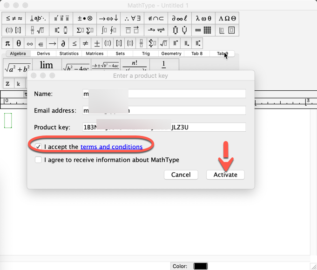317x270 pixels.
Task: Open the matrix templates palette
Action: [x=203, y=30]
